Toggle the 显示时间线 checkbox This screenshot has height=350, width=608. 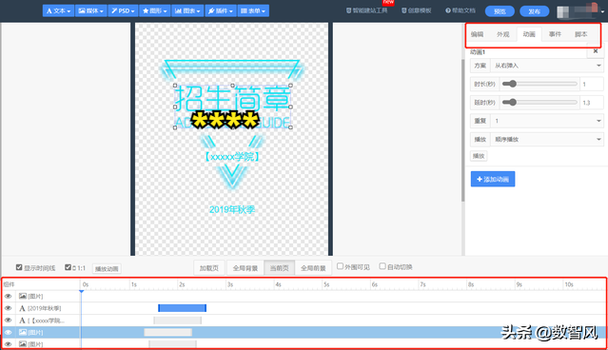pyautogui.click(x=19, y=267)
